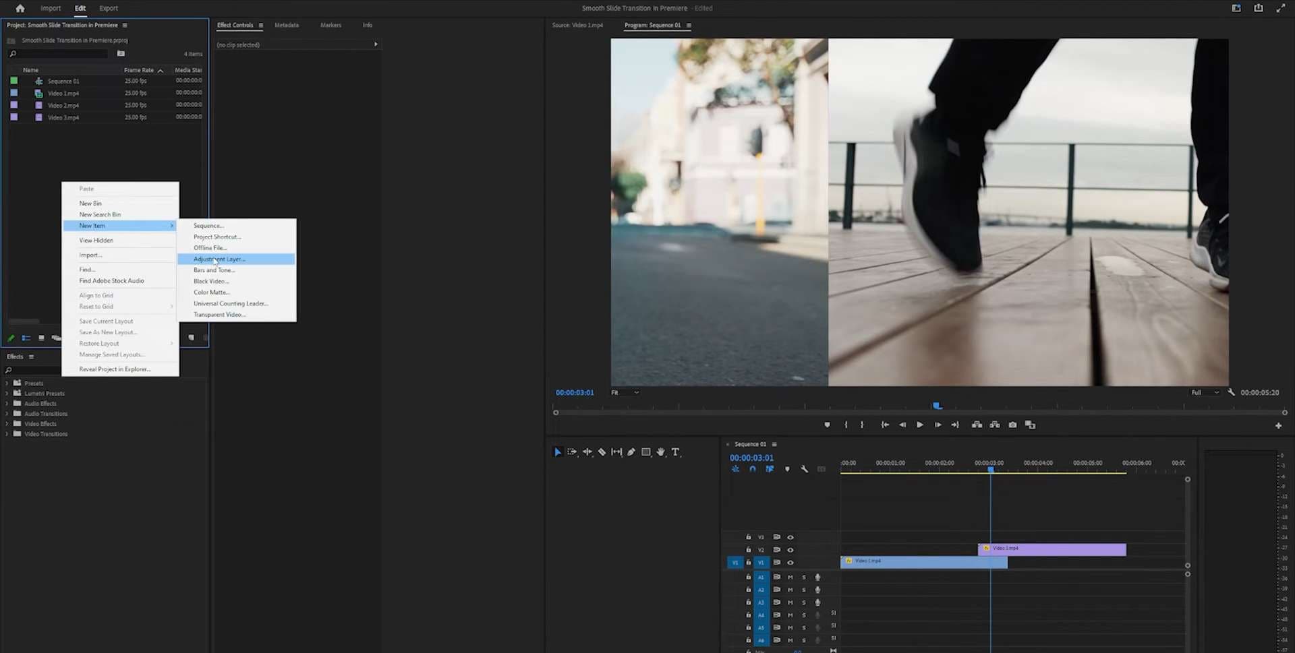Select the Rectangle tool

tap(646, 452)
